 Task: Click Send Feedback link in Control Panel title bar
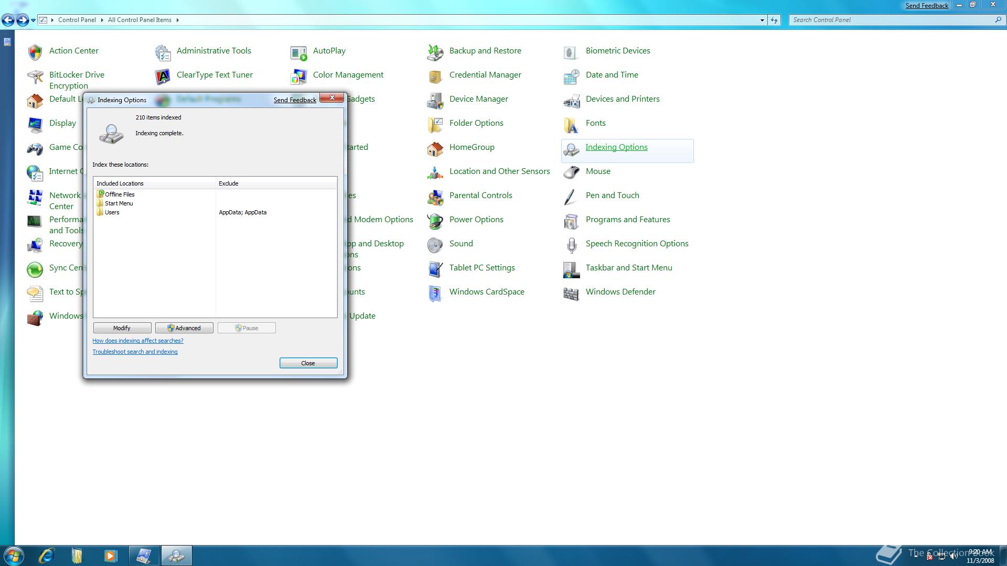coord(927,6)
